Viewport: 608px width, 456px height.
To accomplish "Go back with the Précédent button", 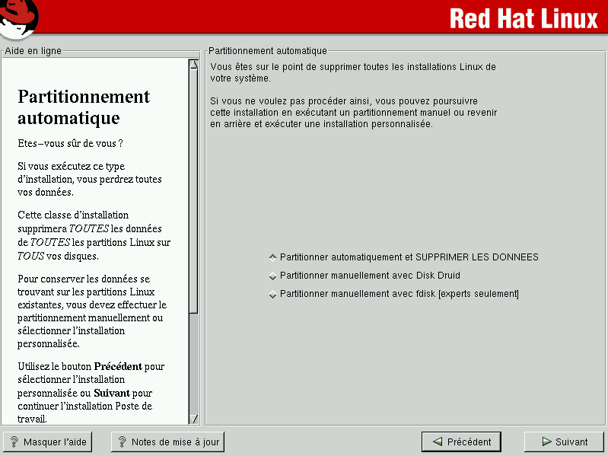I will (461, 442).
